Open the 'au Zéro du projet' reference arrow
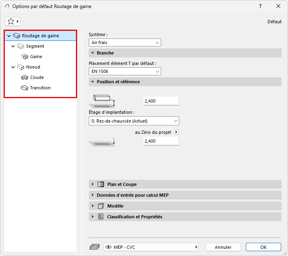 click(176, 132)
